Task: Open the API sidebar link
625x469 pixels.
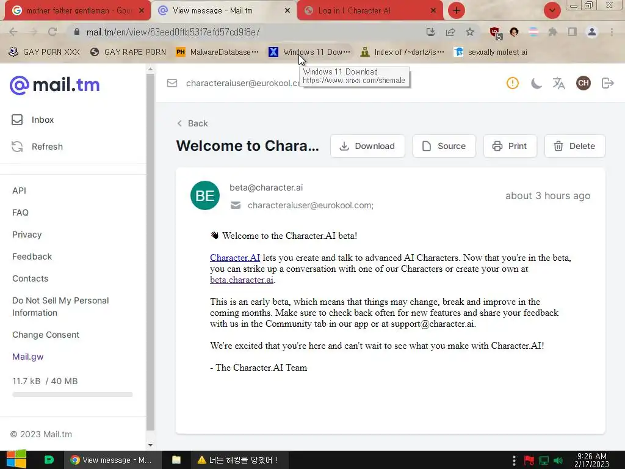Action: [19, 191]
